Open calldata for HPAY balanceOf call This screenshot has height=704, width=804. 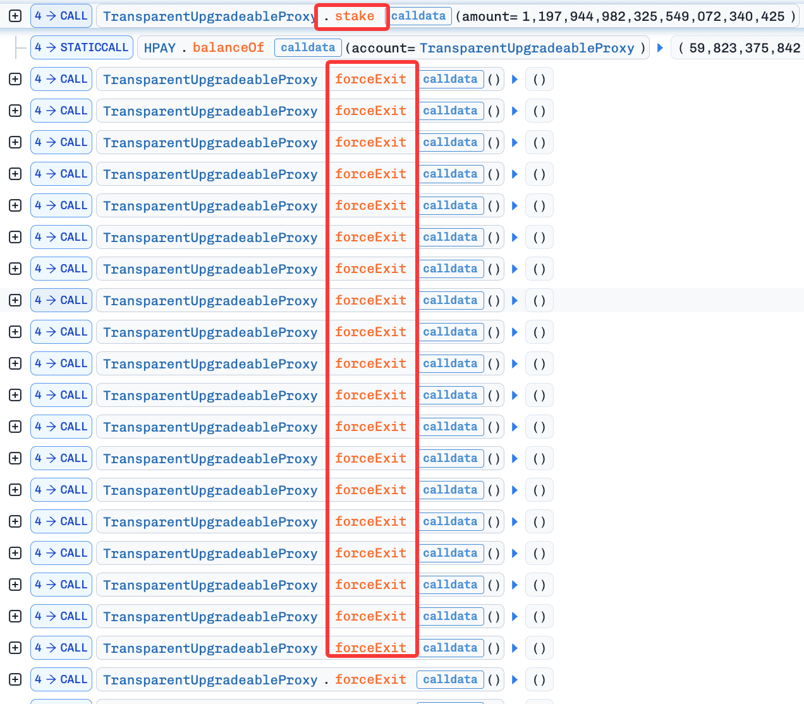point(308,47)
